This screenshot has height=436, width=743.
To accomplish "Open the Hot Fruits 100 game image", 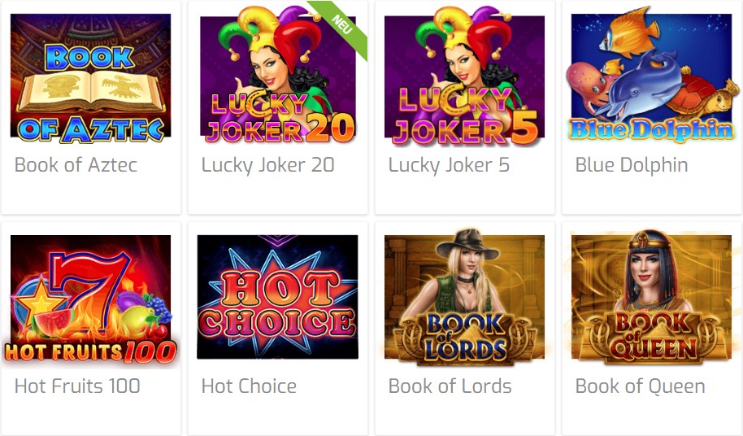I will coord(90,299).
